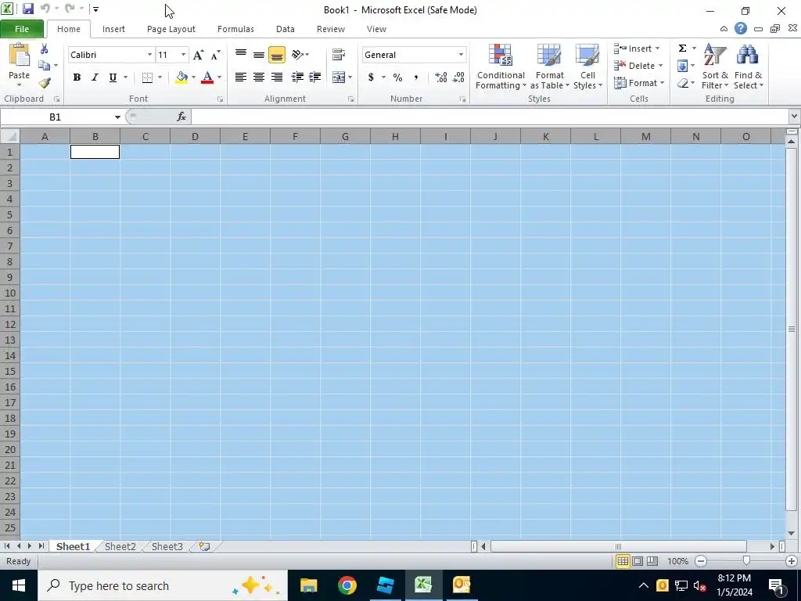
Task: Increase font size with Grow Font icon
Action: pos(198,55)
